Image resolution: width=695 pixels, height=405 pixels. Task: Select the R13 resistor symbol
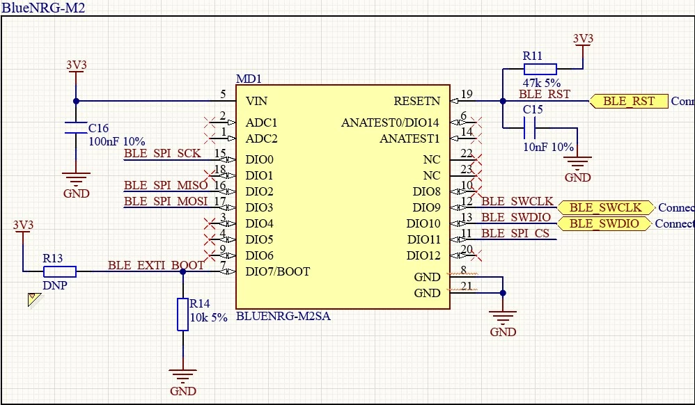point(59,271)
